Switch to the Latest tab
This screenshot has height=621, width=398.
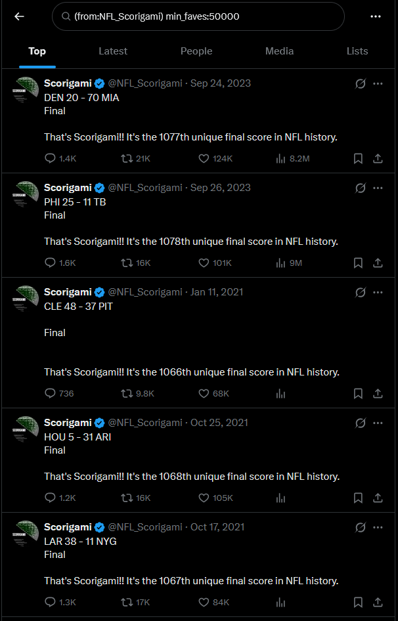(x=113, y=51)
